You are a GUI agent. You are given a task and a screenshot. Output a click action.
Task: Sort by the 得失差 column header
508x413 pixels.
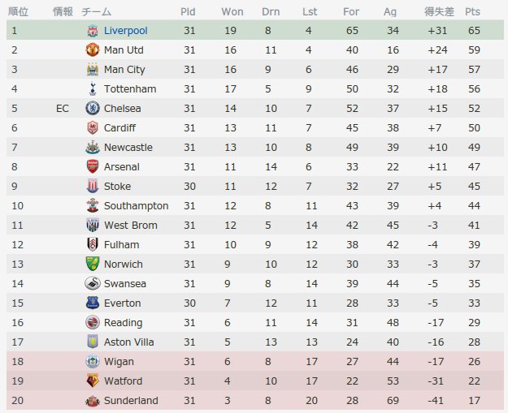coord(439,11)
